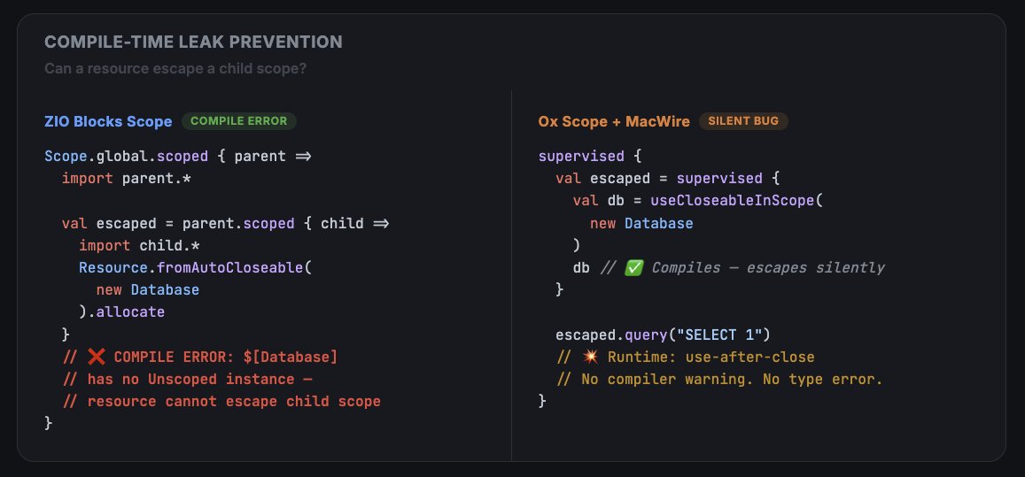
Task: Click the 'val escaped = supervised {' line
Action: pos(667,179)
